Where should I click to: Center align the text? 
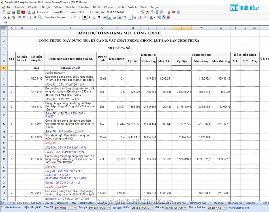(x=110, y=17)
